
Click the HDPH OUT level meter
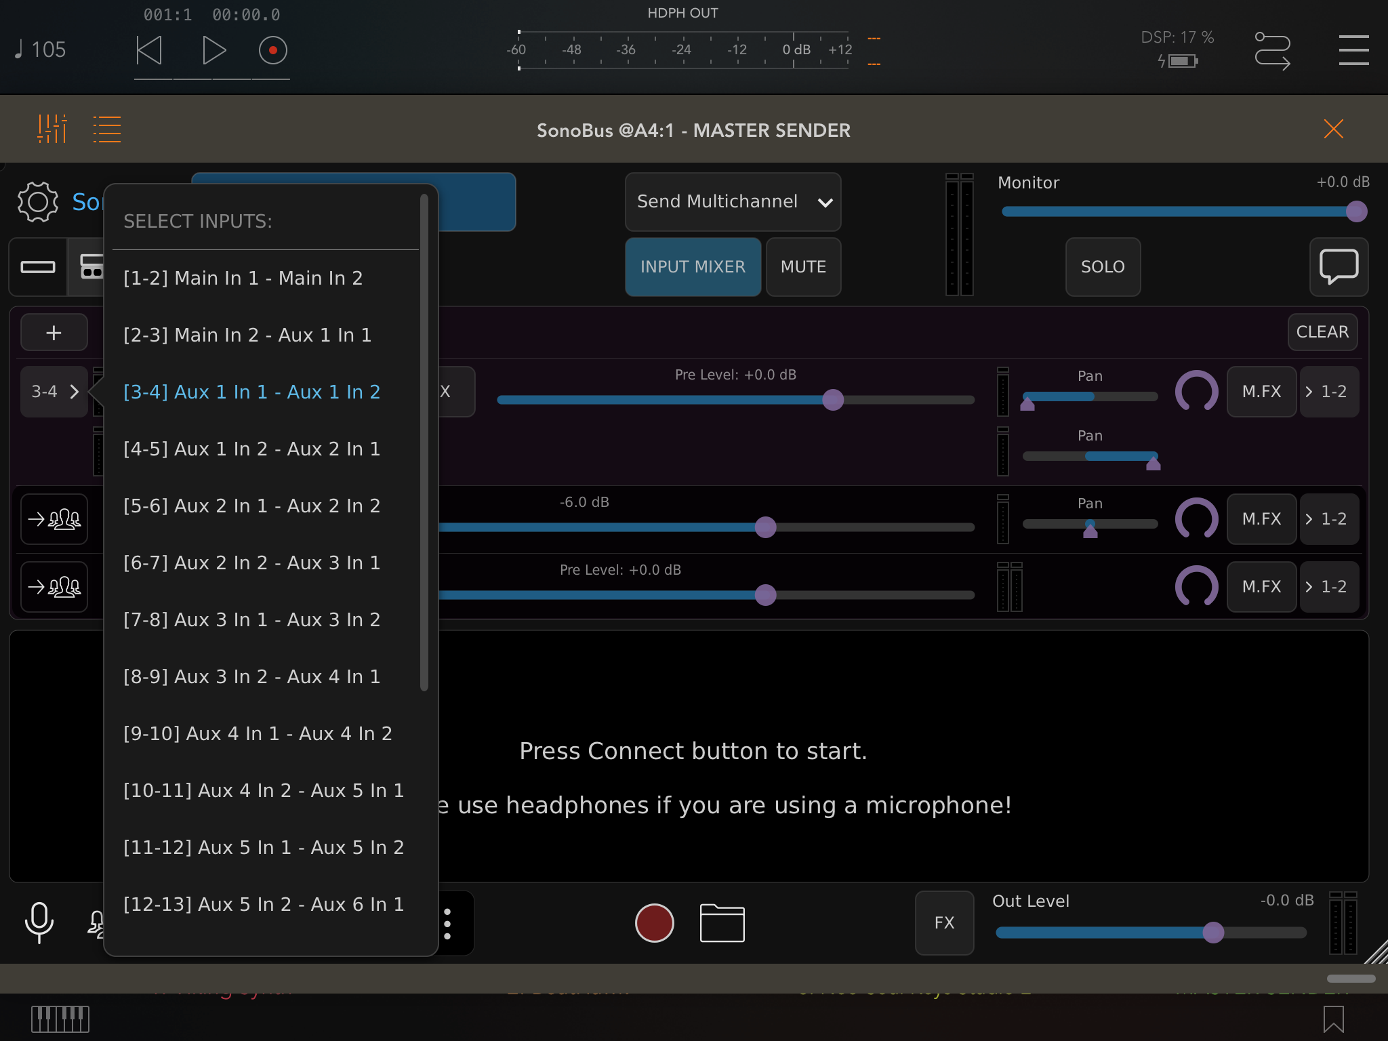pyautogui.click(x=683, y=49)
